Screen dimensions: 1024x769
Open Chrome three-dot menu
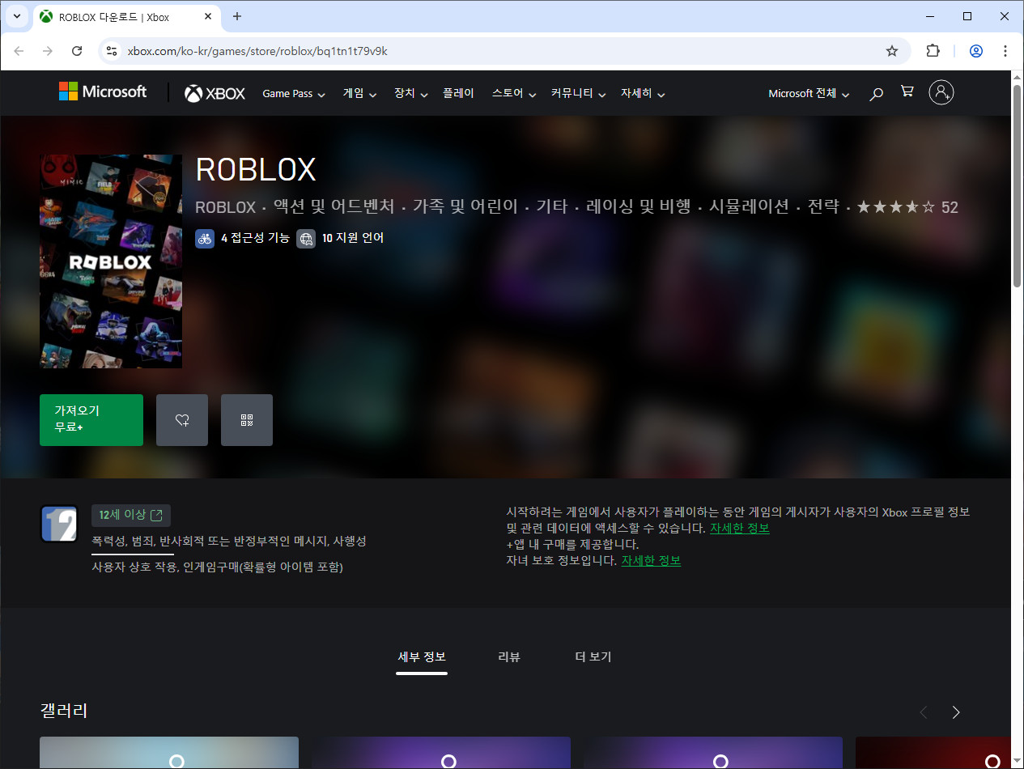1005,51
